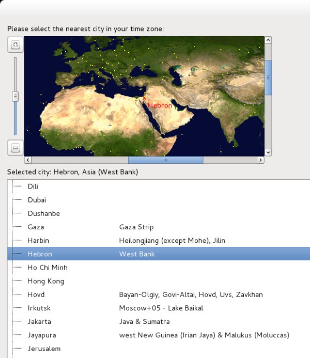Choose Hong Kong in the list
This screenshot has width=310, height=358.
click(45, 281)
